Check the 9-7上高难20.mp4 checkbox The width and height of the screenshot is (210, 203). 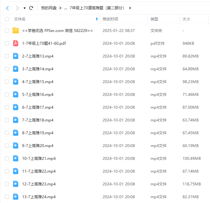point(7,145)
